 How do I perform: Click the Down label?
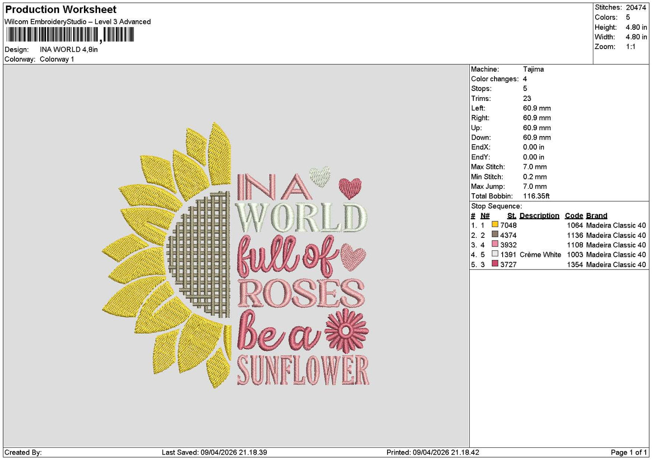point(481,138)
